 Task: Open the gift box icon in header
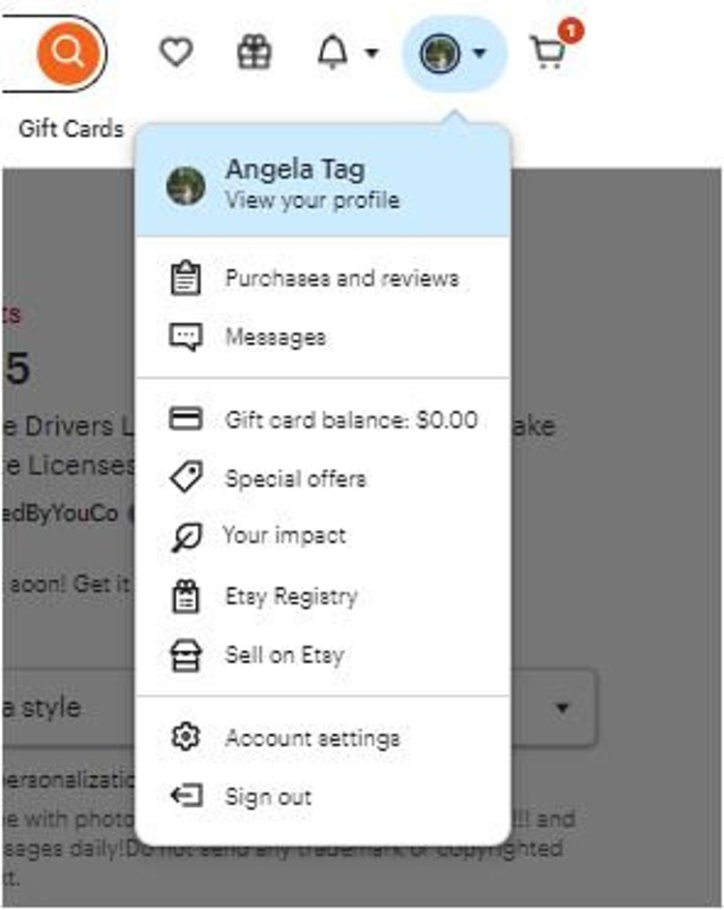(x=254, y=52)
